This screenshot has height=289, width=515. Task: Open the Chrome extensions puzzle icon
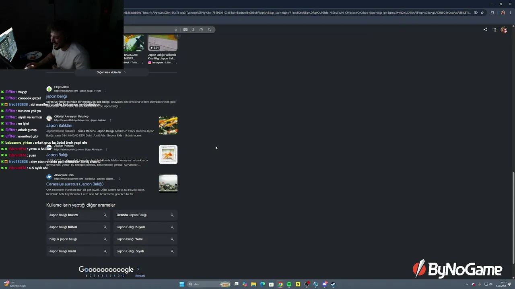[x=492, y=12]
